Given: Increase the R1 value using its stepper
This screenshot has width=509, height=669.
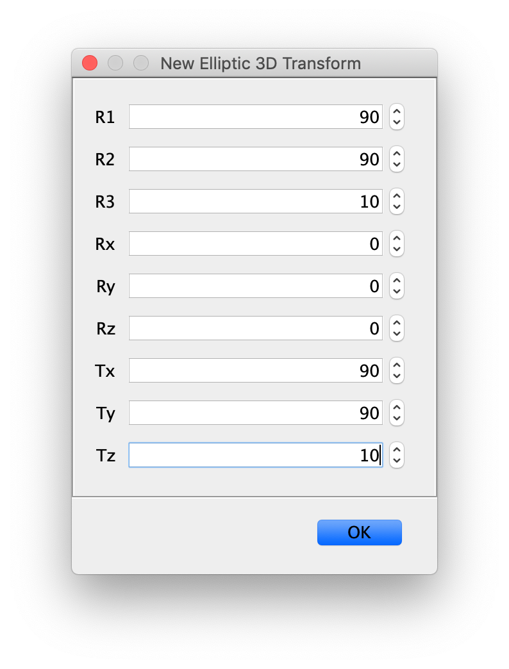Looking at the screenshot, I should (396, 112).
